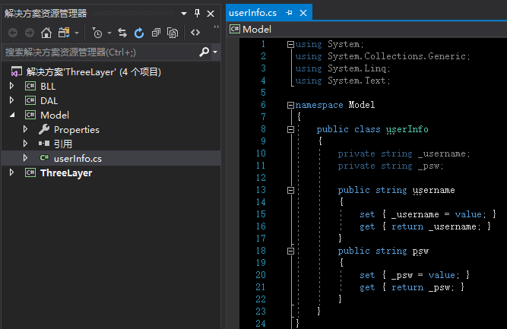Select the Model project
Image resolution: width=507 pixels, height=329 pixels.
pos(55,115)
